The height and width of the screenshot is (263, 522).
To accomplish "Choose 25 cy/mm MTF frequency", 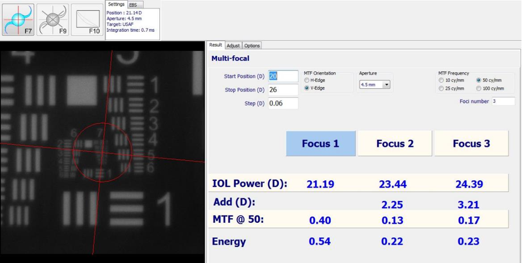I will (441, 88).
